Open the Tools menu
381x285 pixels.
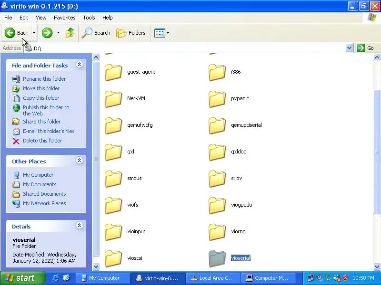[x=89, y=18]
